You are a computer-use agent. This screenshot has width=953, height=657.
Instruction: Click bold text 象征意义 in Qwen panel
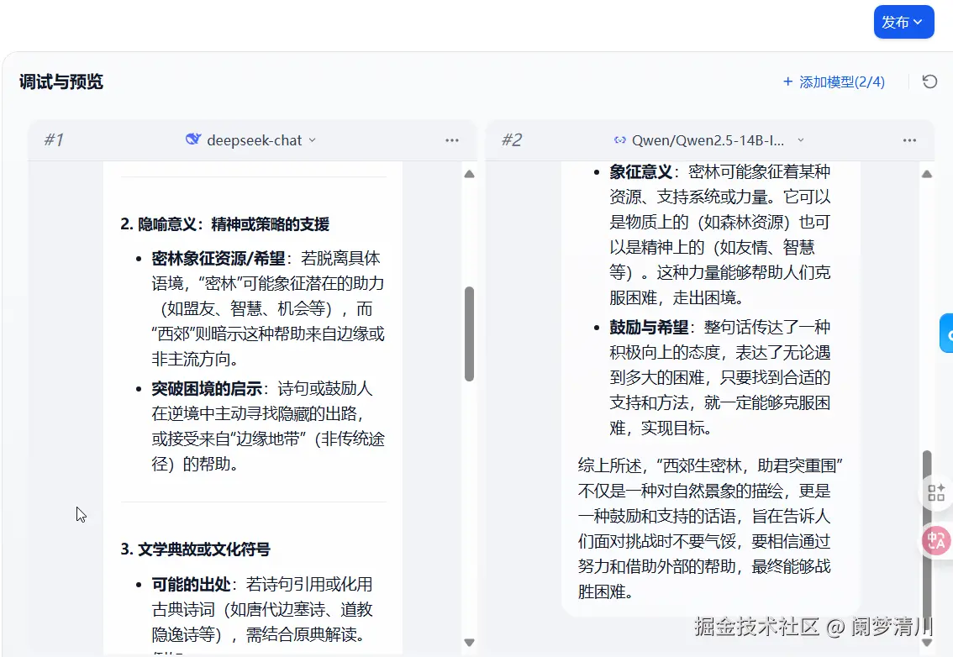click(640, 171)
